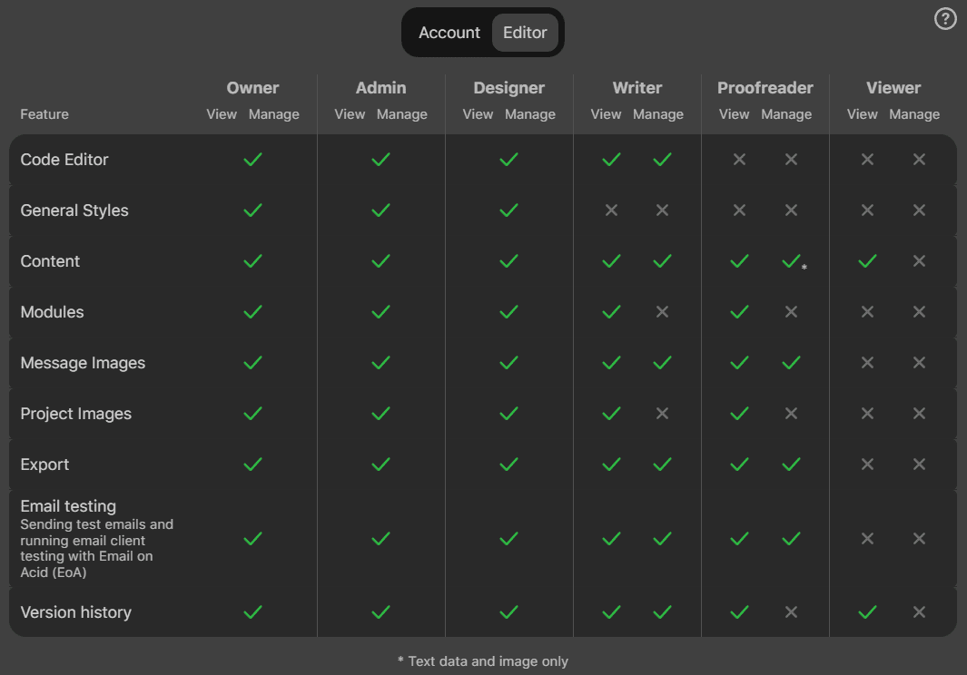This screenshot has height=675, width=967.
Task: Click Designer's checkmark for Email testing
Action: (508, 539)
